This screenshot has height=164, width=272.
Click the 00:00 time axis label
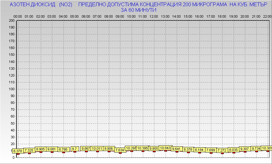18,16
